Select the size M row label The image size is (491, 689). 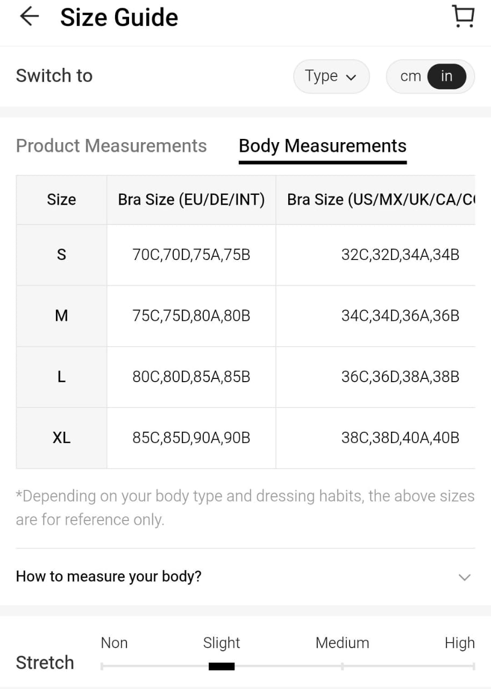pyautogui.click(x=61, y=315)
